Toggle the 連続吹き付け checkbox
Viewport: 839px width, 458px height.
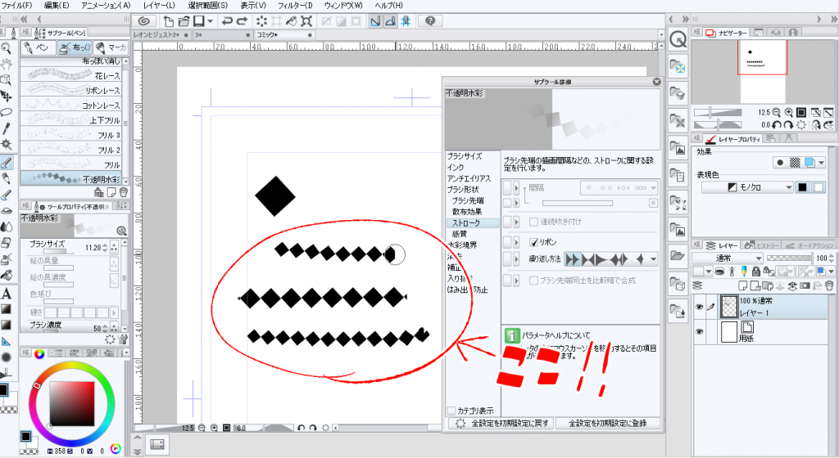tap(533, 222)
